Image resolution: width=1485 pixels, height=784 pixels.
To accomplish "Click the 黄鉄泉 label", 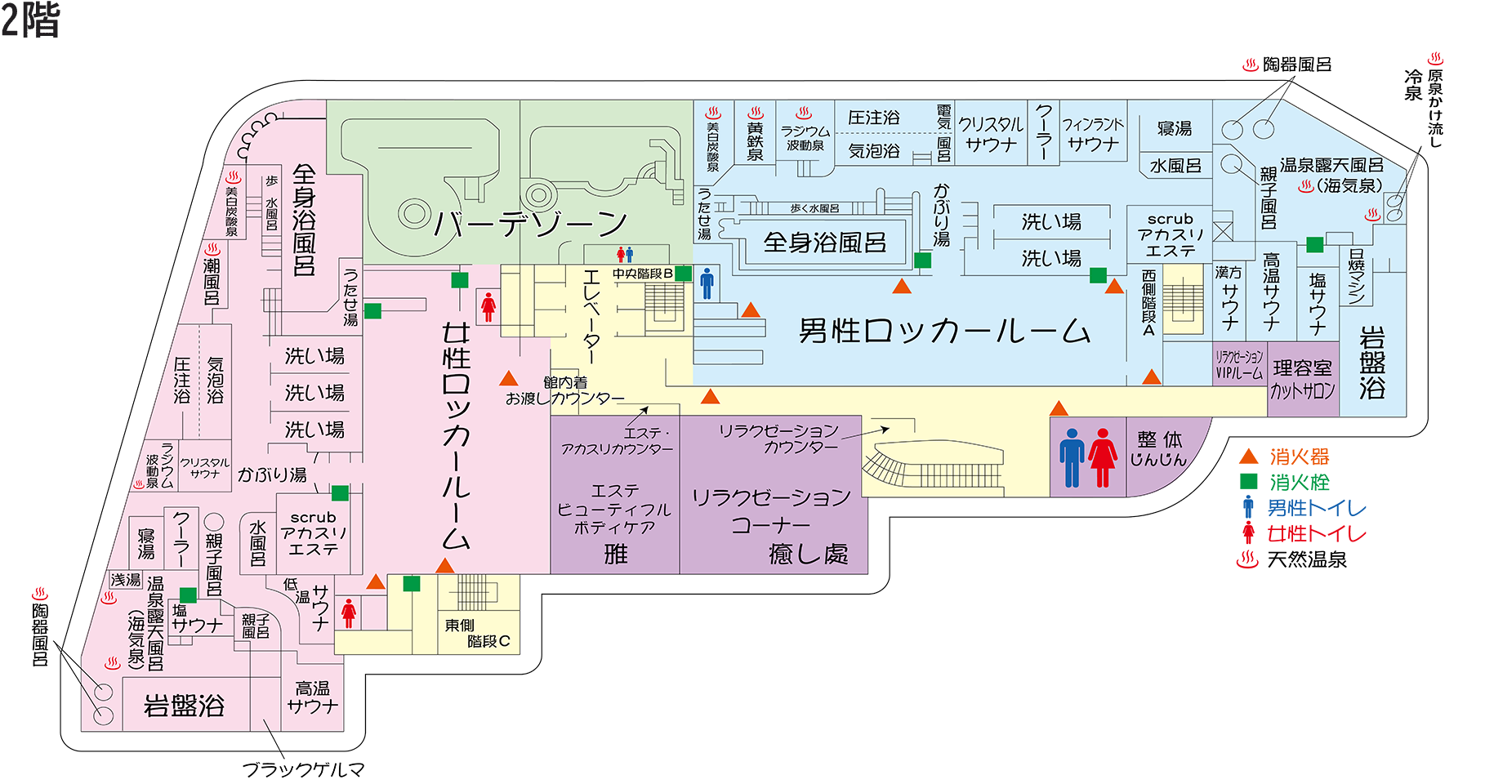I will tap(756, 141).
